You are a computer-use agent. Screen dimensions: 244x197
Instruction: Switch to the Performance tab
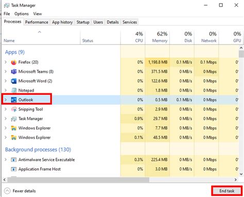pyautogui.click(x=37, y=22)
